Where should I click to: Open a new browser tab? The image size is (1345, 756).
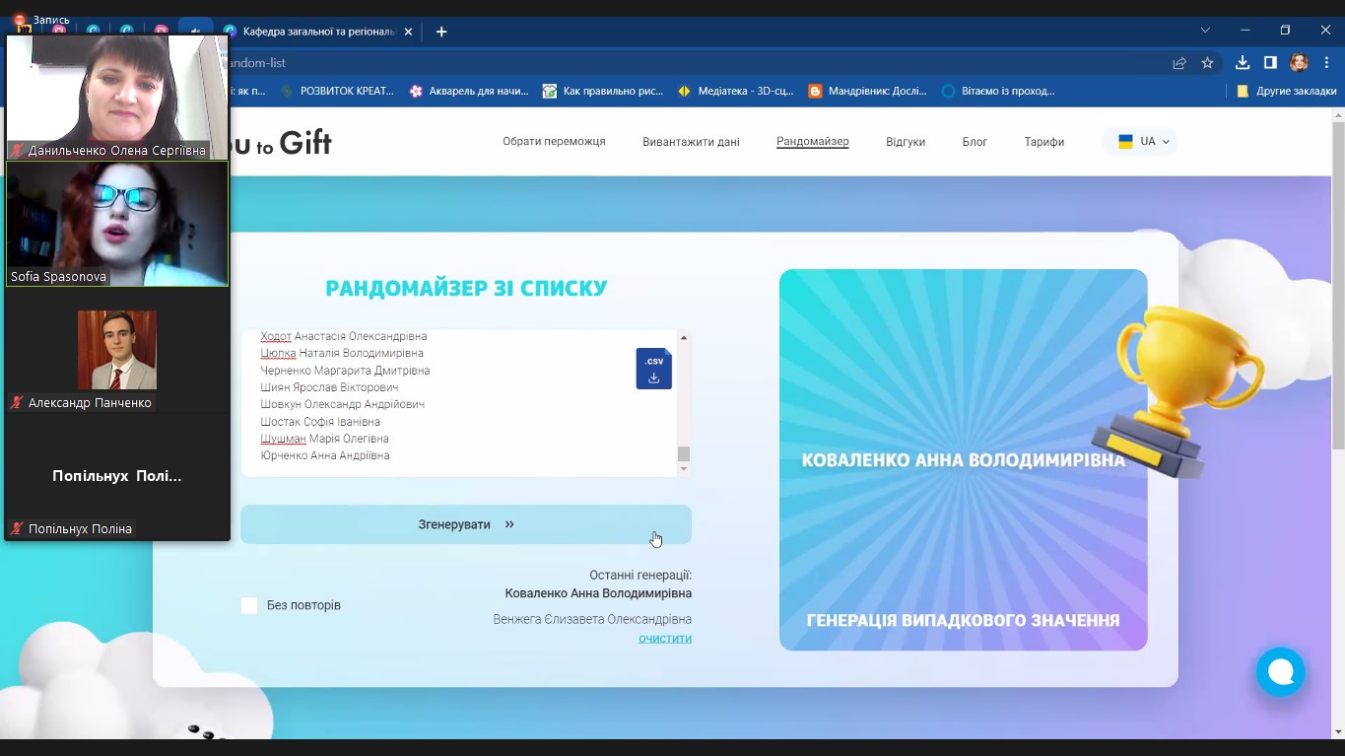(x=441, y=32)
